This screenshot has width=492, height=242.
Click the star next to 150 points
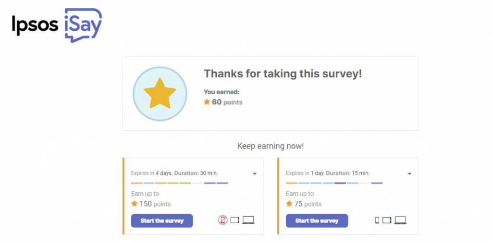135,204
